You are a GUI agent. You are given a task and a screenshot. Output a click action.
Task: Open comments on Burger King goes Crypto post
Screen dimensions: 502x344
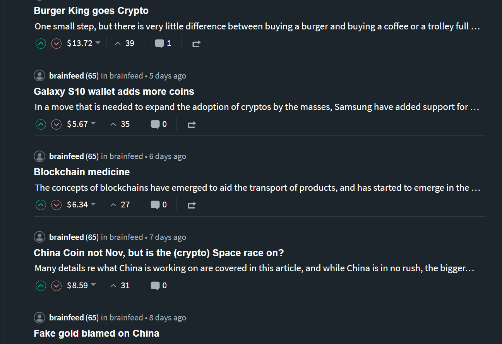159,44
